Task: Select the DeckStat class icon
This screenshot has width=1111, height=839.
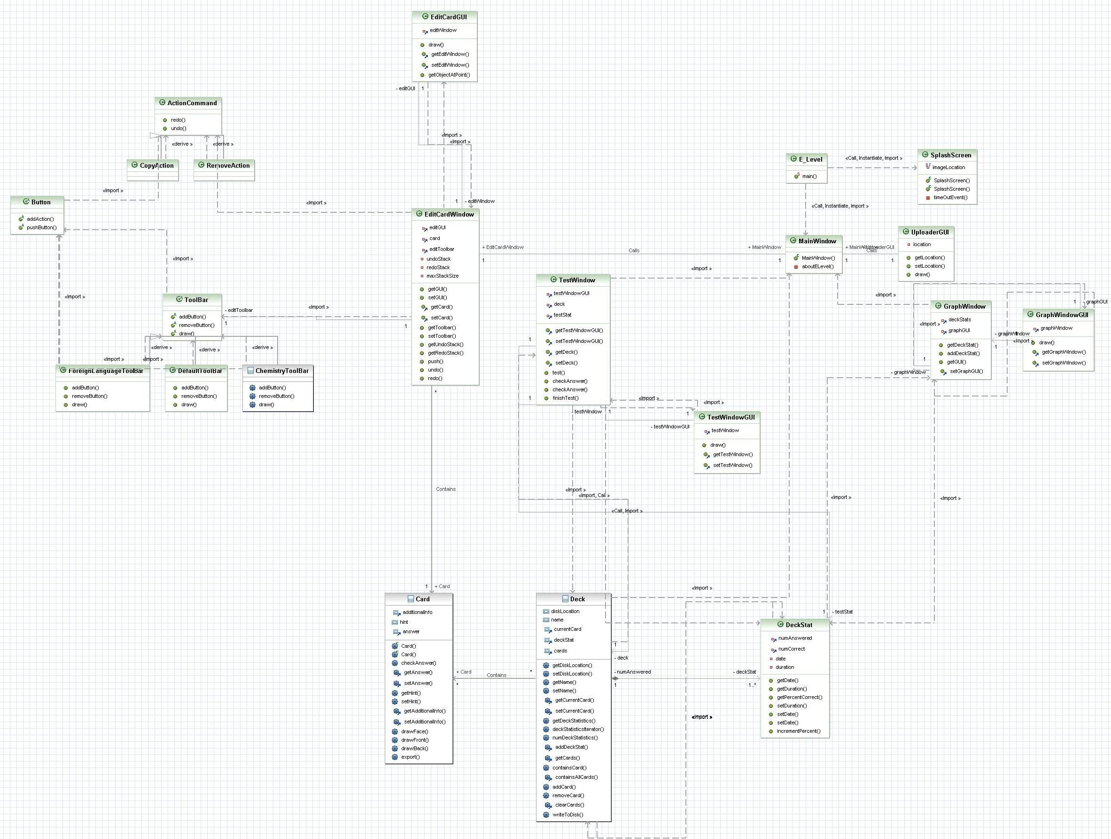Action: click(780, 624)
